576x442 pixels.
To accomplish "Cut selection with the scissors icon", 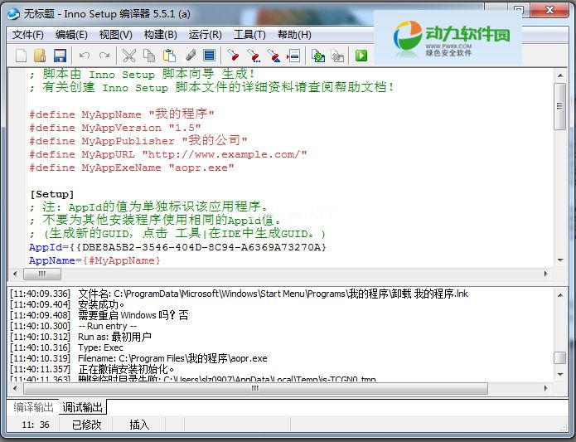I will coord(128,56).
